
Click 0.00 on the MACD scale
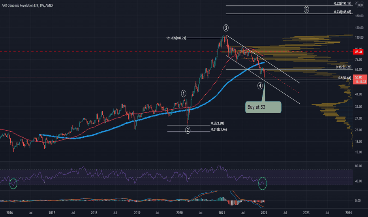(x=358, y=200)
